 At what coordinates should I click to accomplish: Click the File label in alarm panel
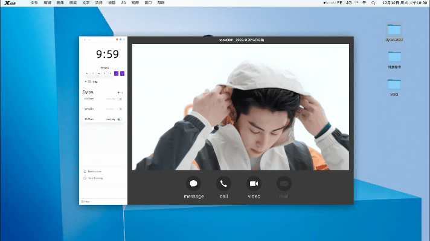coord(95,82)
